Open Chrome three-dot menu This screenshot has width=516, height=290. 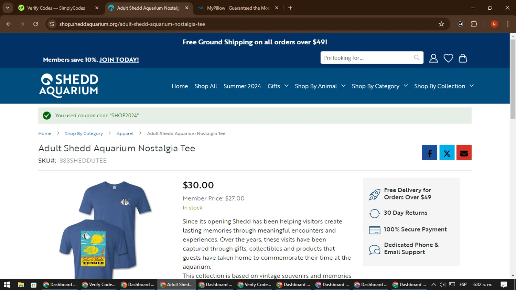508,24
